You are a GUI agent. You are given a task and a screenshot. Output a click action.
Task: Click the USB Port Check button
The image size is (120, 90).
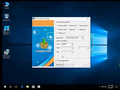tap(69, 64)
